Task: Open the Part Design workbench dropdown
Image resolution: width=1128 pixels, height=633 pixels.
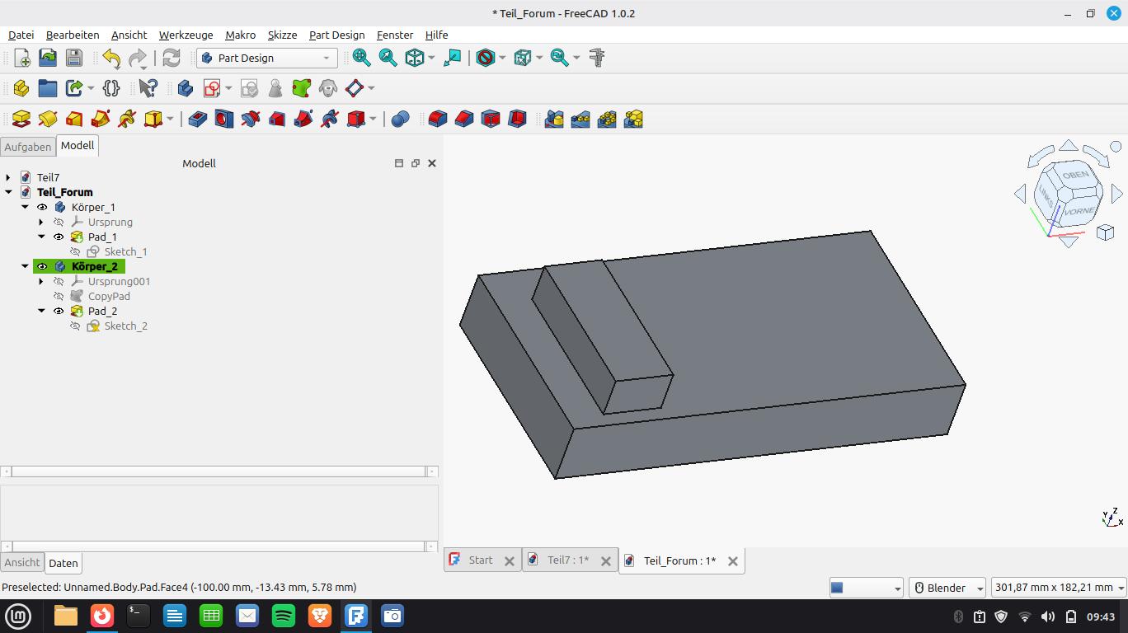Action: pyautogui.click(x=266, y=58)
